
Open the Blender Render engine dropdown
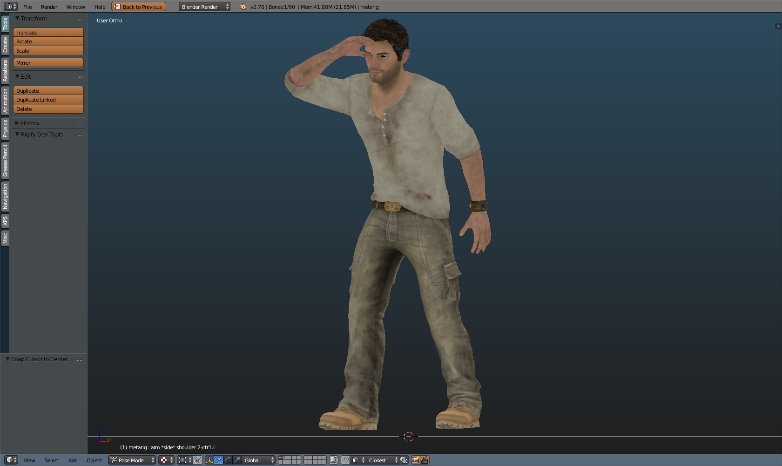click(x=204, y=7)
